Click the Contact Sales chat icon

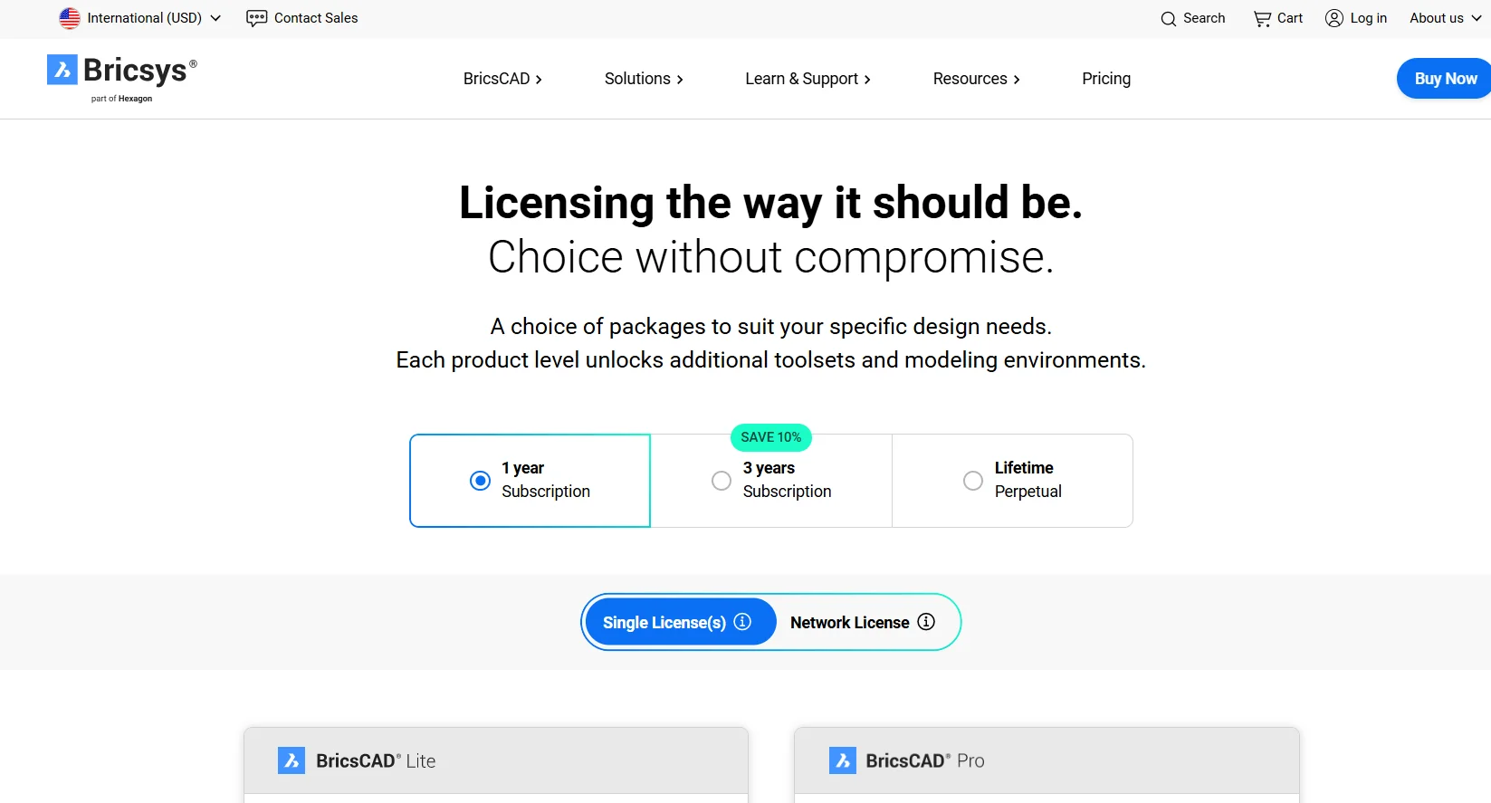pos(257,18)
